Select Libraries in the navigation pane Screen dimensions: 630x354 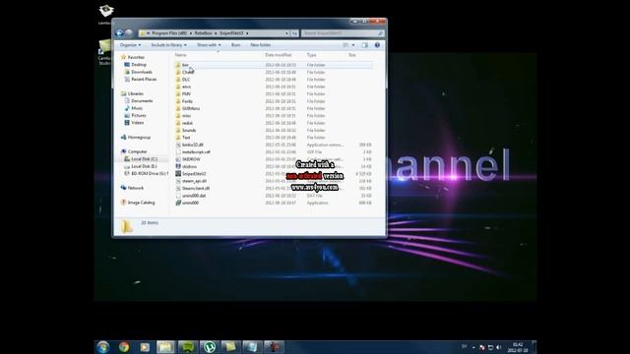click(x=136, y=93)
